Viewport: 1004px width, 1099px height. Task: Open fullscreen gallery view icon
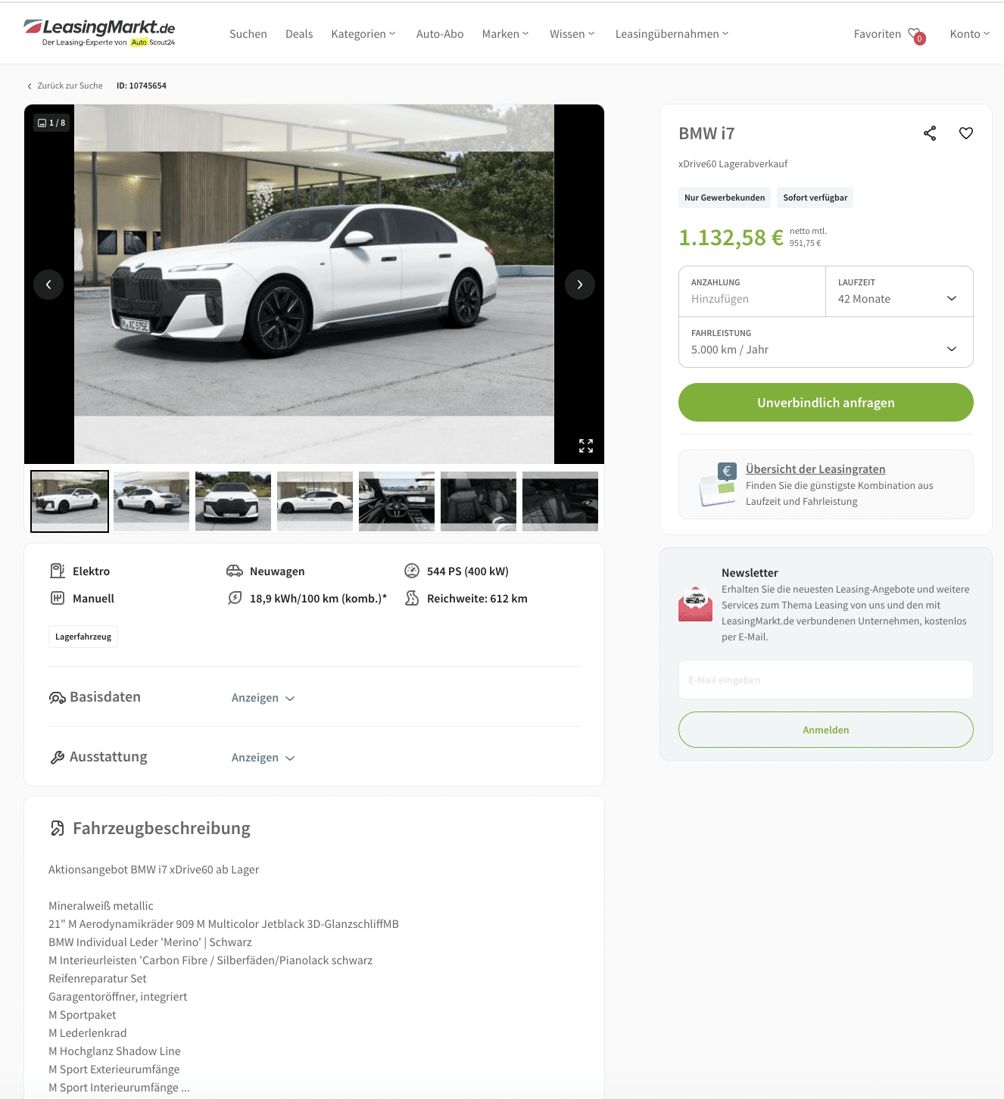(x=586, y=446)
